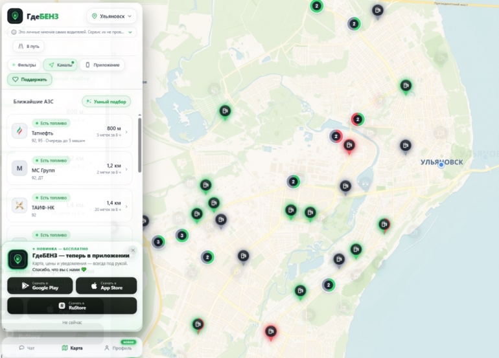Expand МС Групп card chevron arrow
499x358 pixels.
126,169
